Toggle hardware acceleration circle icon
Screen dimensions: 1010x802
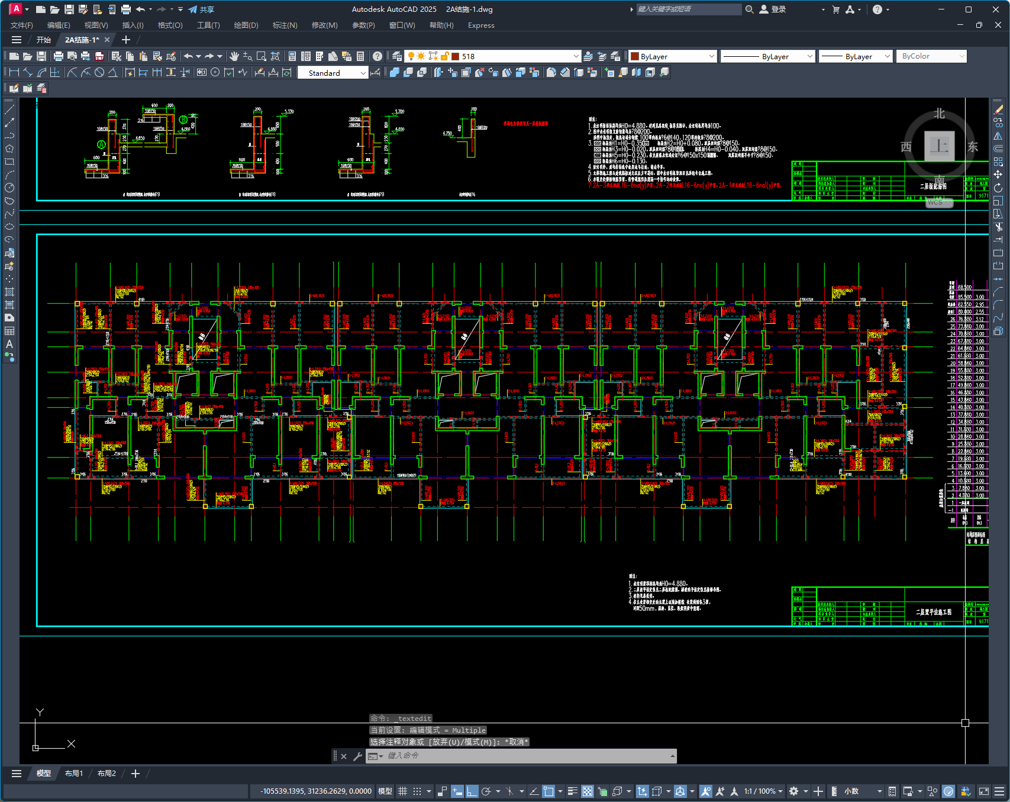click(948, 791)
